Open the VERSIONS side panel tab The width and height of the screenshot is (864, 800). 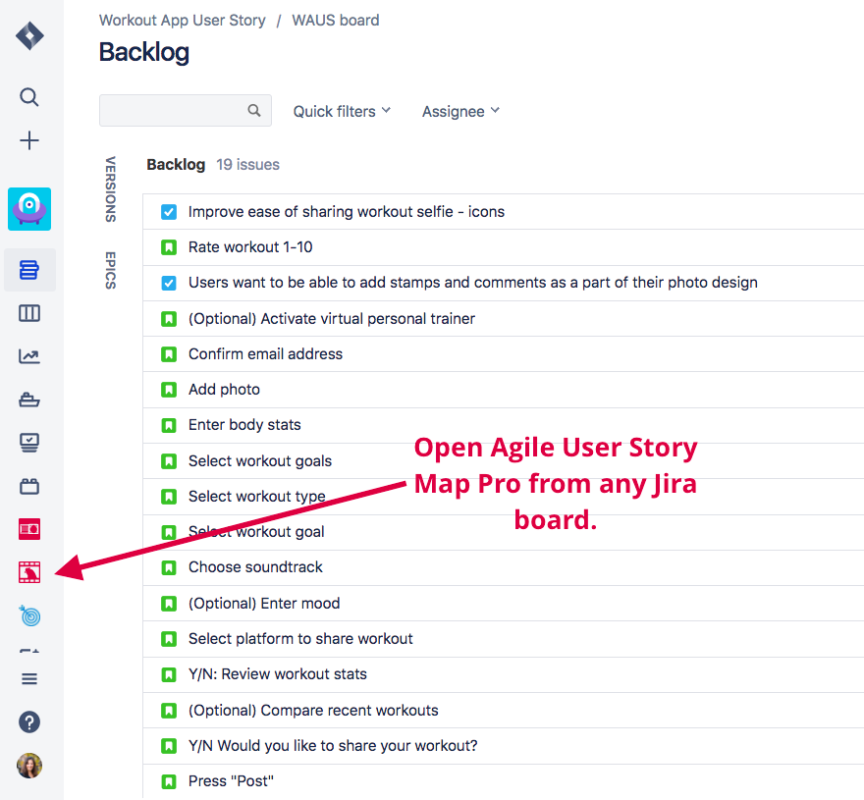(x=111, y=189)
